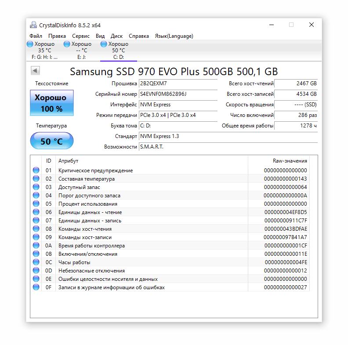Screen dimensions: 348x345
Task: Click the serial number field S4EVNF0M862896J
Action: (178, 94)
